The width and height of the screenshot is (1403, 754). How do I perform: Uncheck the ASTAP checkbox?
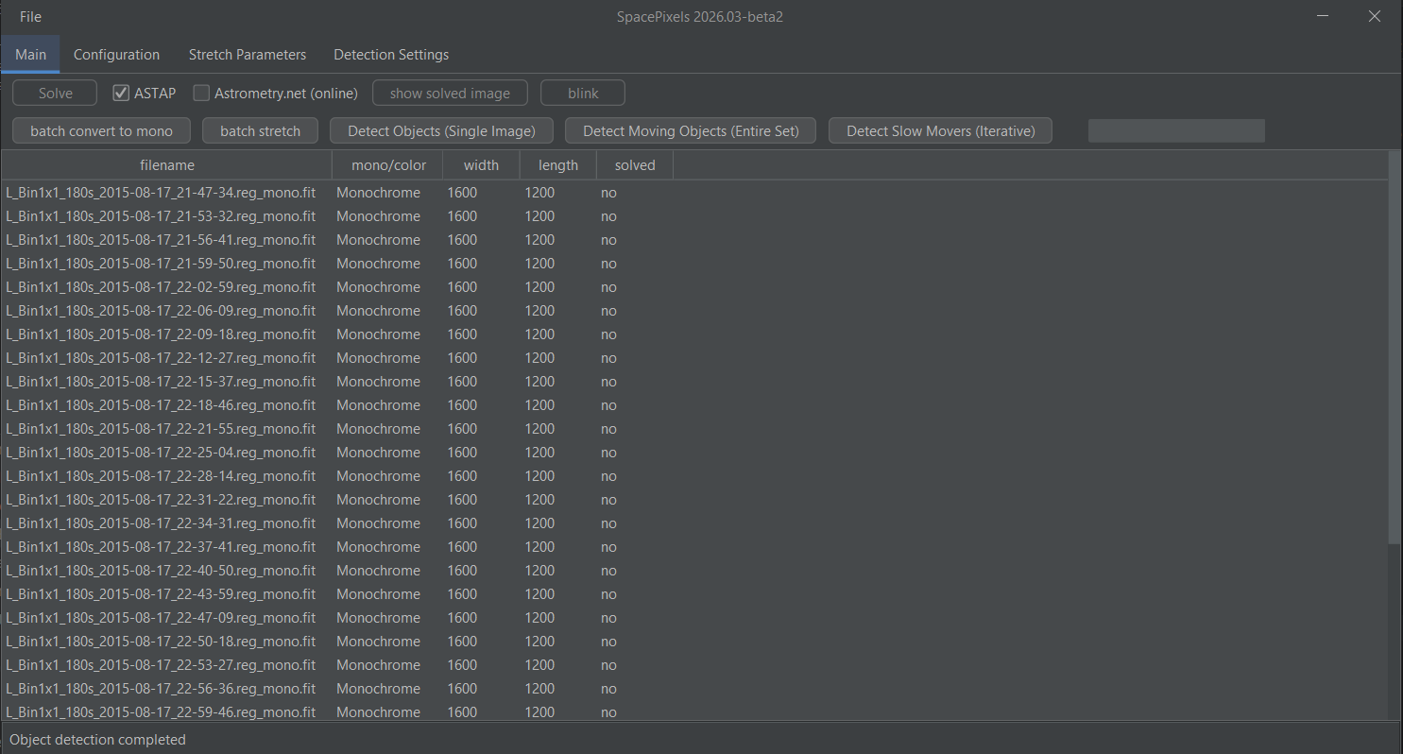coord(121,93)
